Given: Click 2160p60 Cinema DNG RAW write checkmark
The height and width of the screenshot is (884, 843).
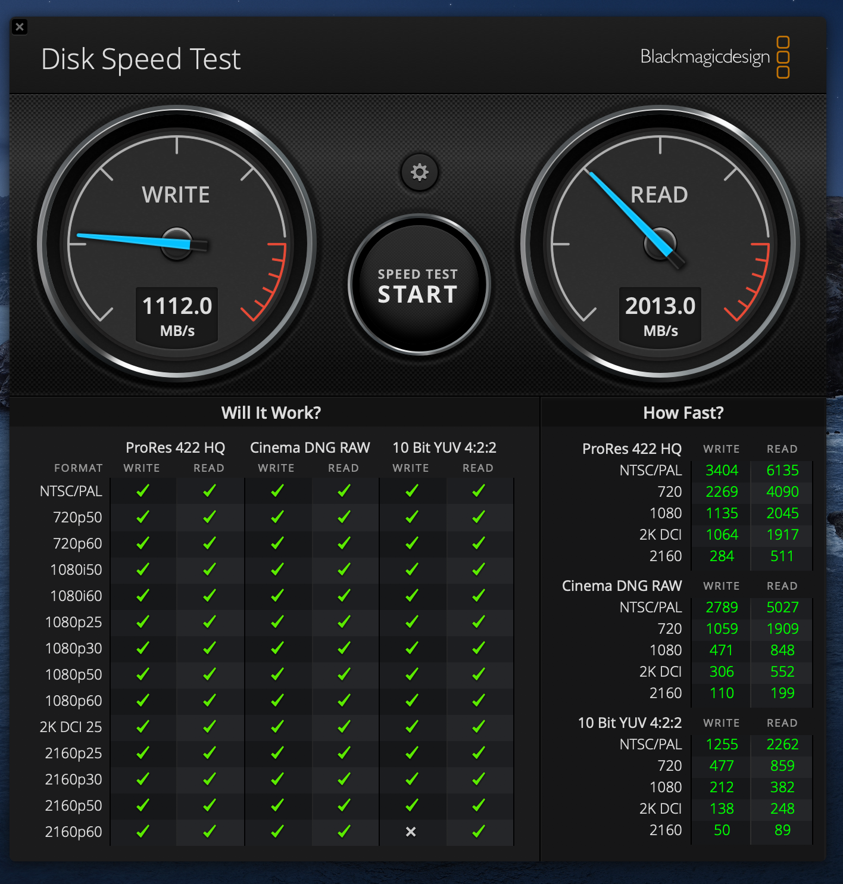Looking at the screenshot, I should tap(277, 832).
